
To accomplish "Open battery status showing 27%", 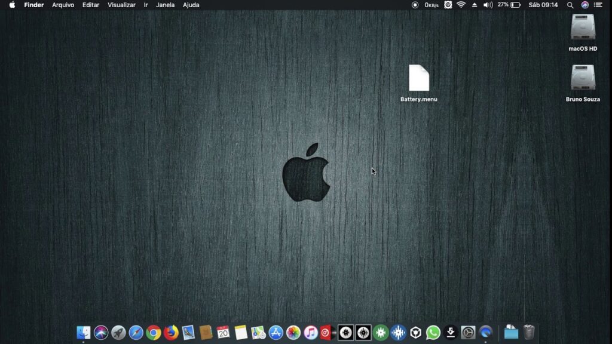I will click(509, 5).
